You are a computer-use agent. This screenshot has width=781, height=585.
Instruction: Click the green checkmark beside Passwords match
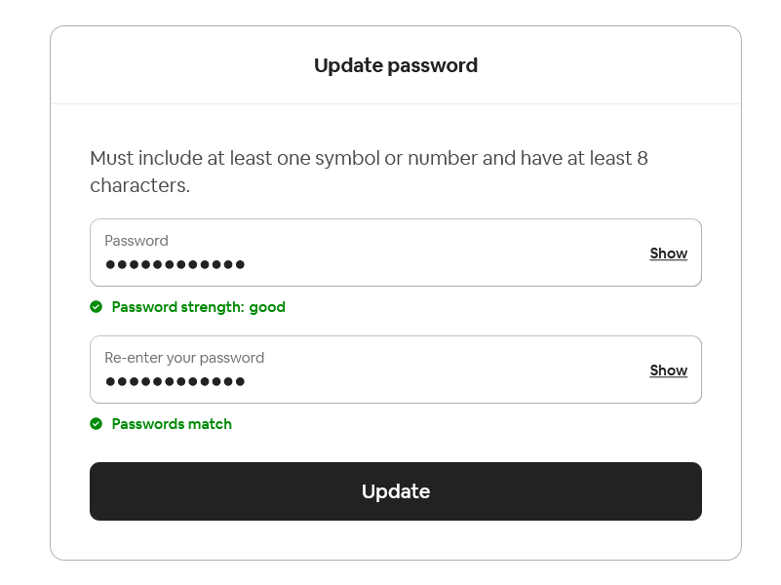[x=97, y=424]
